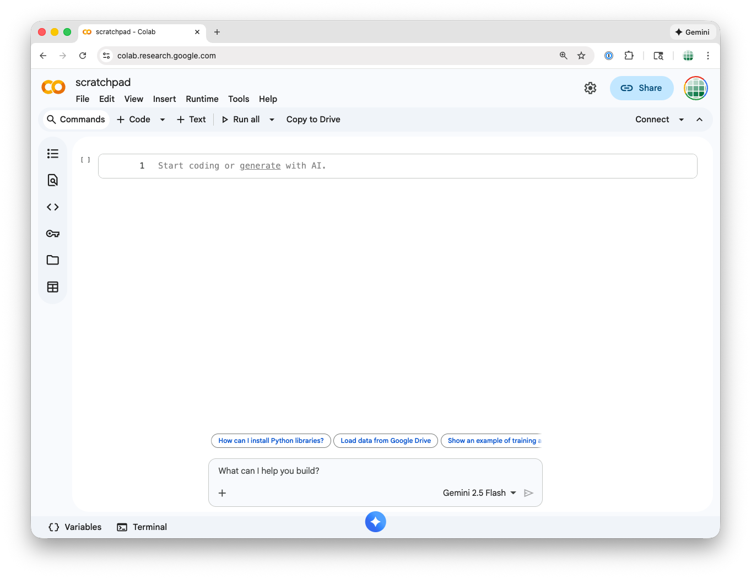Expand the Run all options dropdown arrow
Viewport: 751px width, 579px height.
(272, 120)
